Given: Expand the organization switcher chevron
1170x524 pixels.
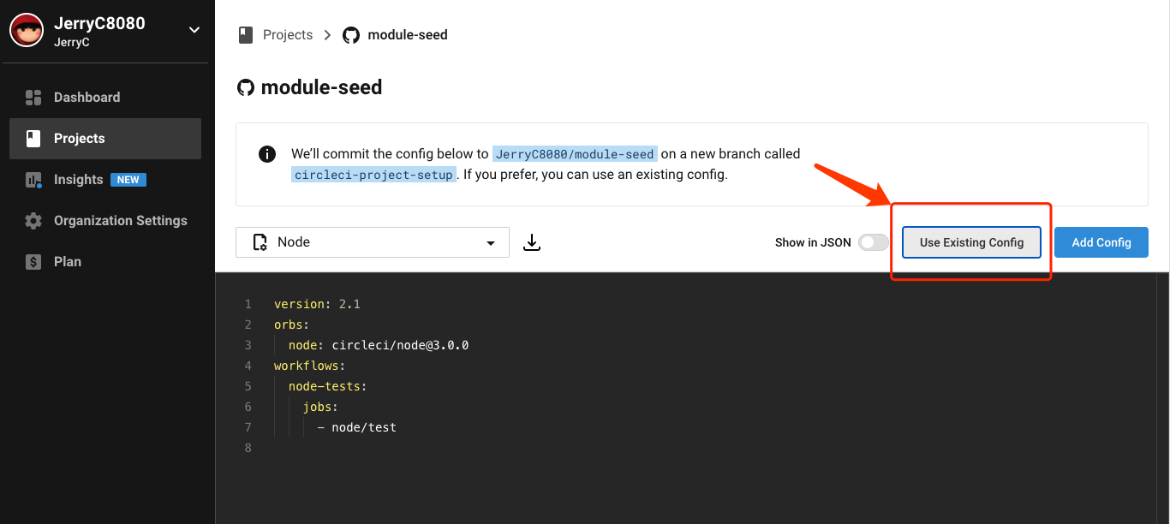Looking at the screenshot, I should [x=194, y=30].
